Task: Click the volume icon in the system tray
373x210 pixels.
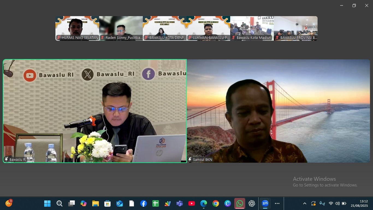Action: click(x=338, y=203)
